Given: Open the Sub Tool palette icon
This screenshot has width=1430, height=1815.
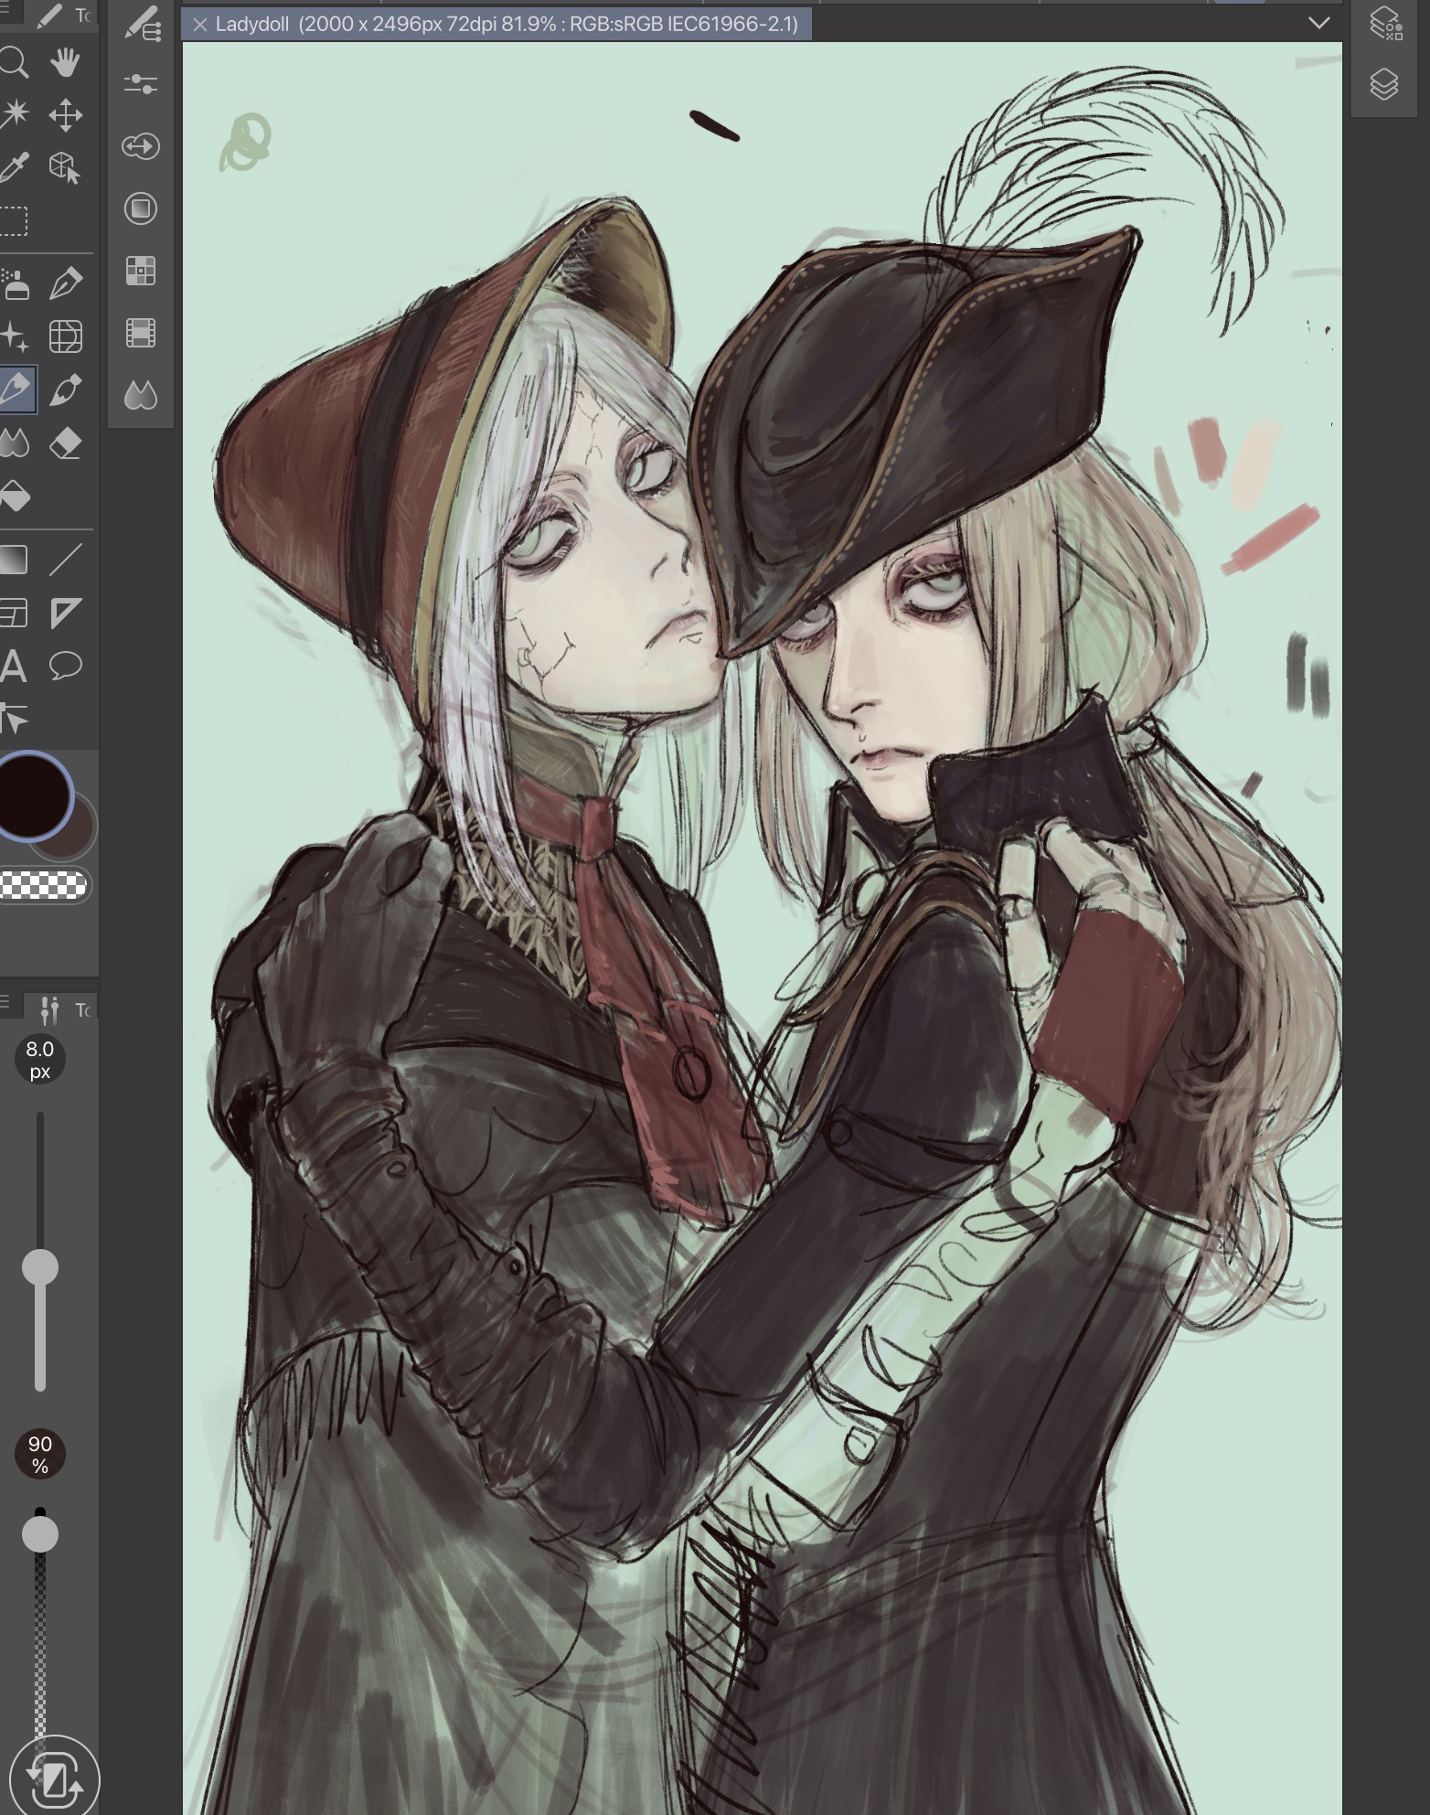Looking at the screenshot, I should point(141,25).
